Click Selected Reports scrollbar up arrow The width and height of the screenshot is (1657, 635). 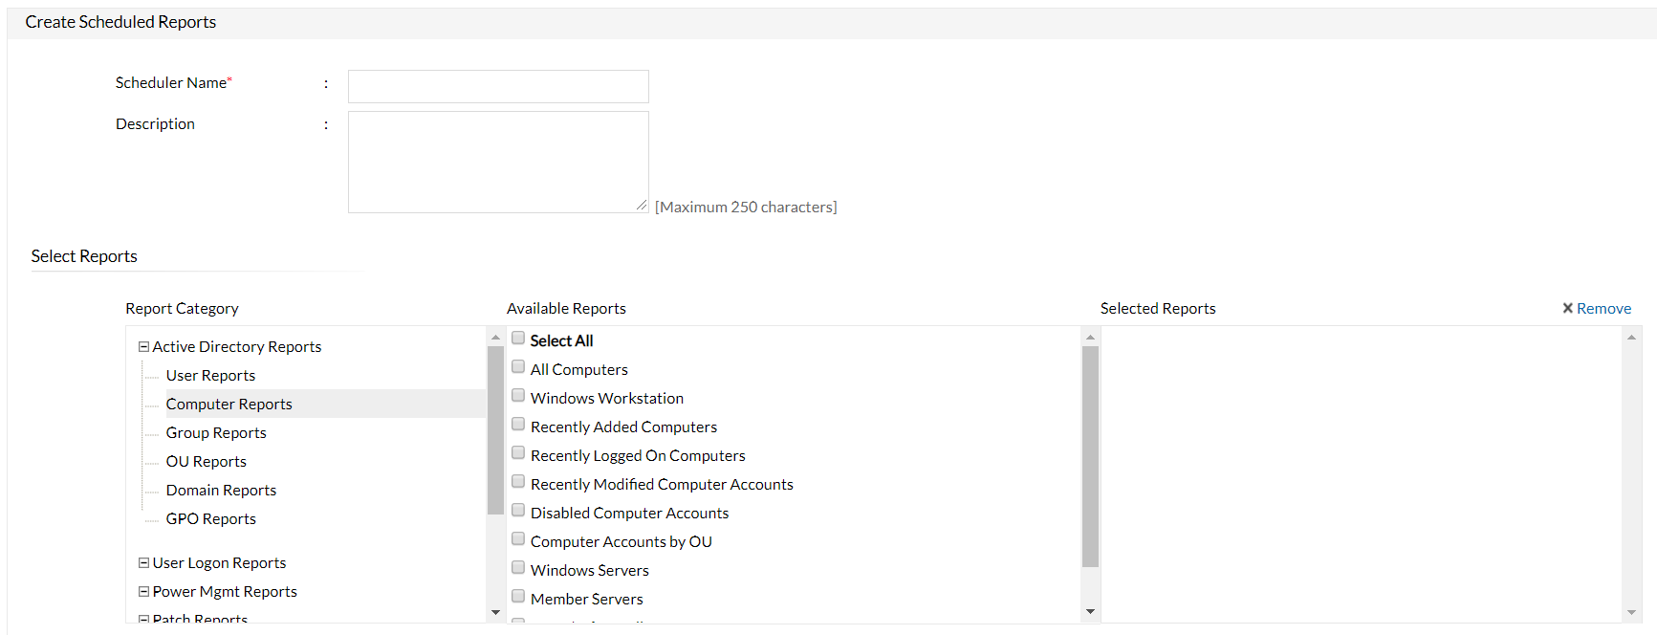[x=1631, y=337]
